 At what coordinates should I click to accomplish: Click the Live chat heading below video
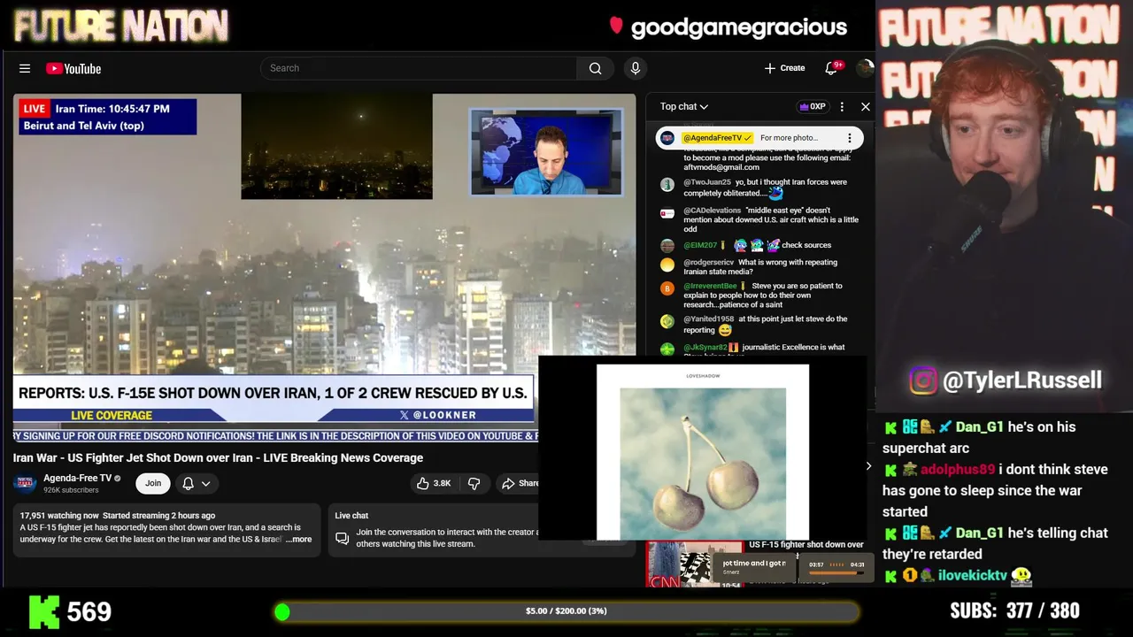click(x=351, y=516)
